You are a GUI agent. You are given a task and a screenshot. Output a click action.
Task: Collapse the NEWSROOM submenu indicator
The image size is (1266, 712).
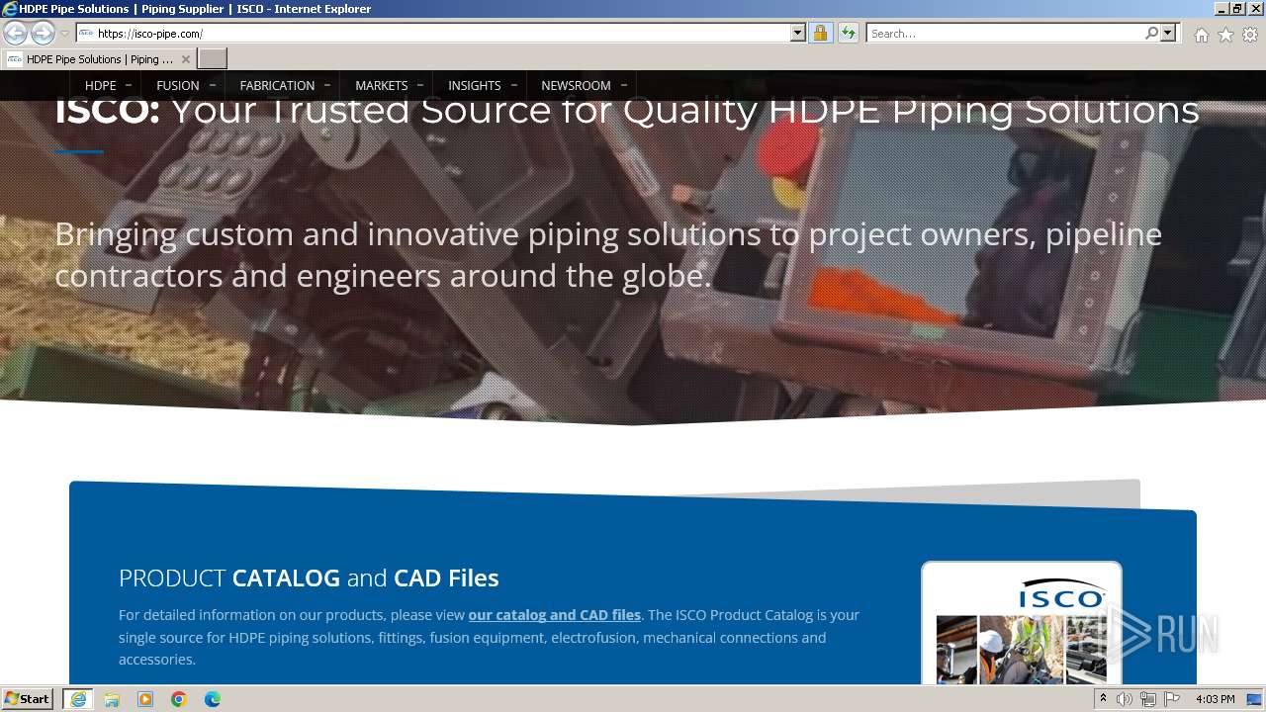(x=623, y=85)
